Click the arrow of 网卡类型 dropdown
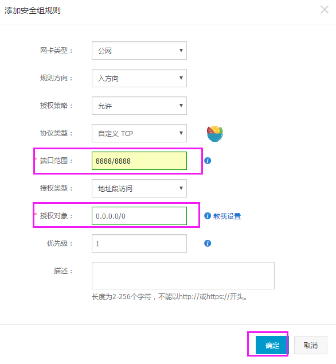The image size is (336, 364). click(181, 51)
